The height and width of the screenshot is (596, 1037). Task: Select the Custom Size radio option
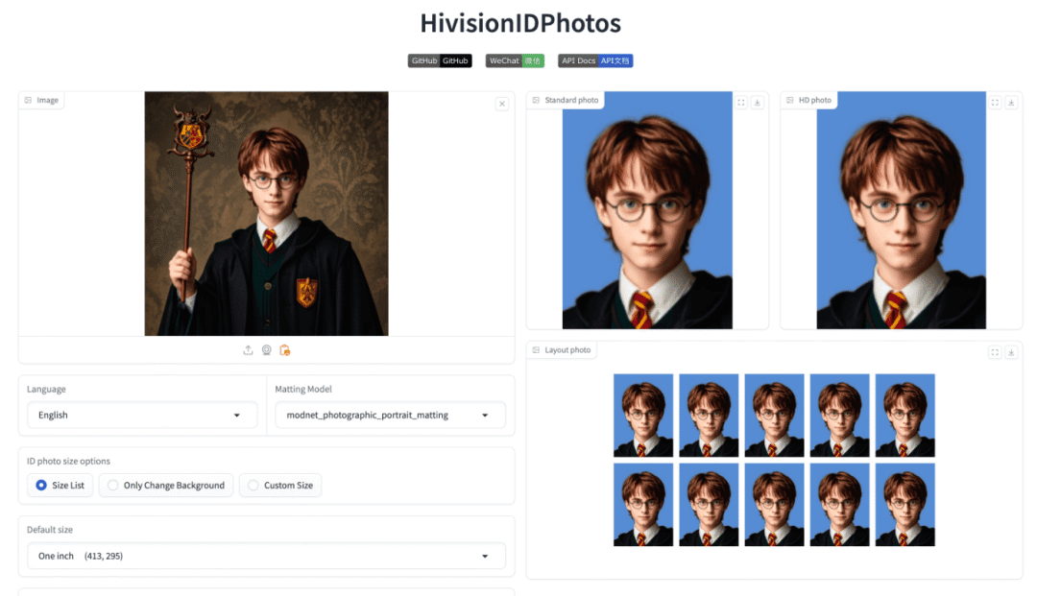(x=280, y=485)
